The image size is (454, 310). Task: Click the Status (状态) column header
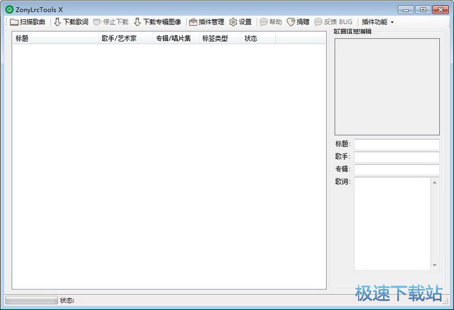[251, 39]
